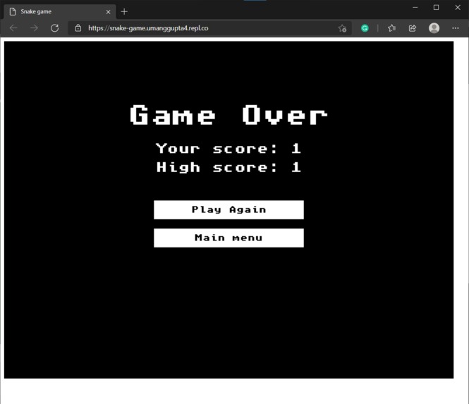
Task: Click the 'High score: 1' text
Action: [x=229, y=168]
